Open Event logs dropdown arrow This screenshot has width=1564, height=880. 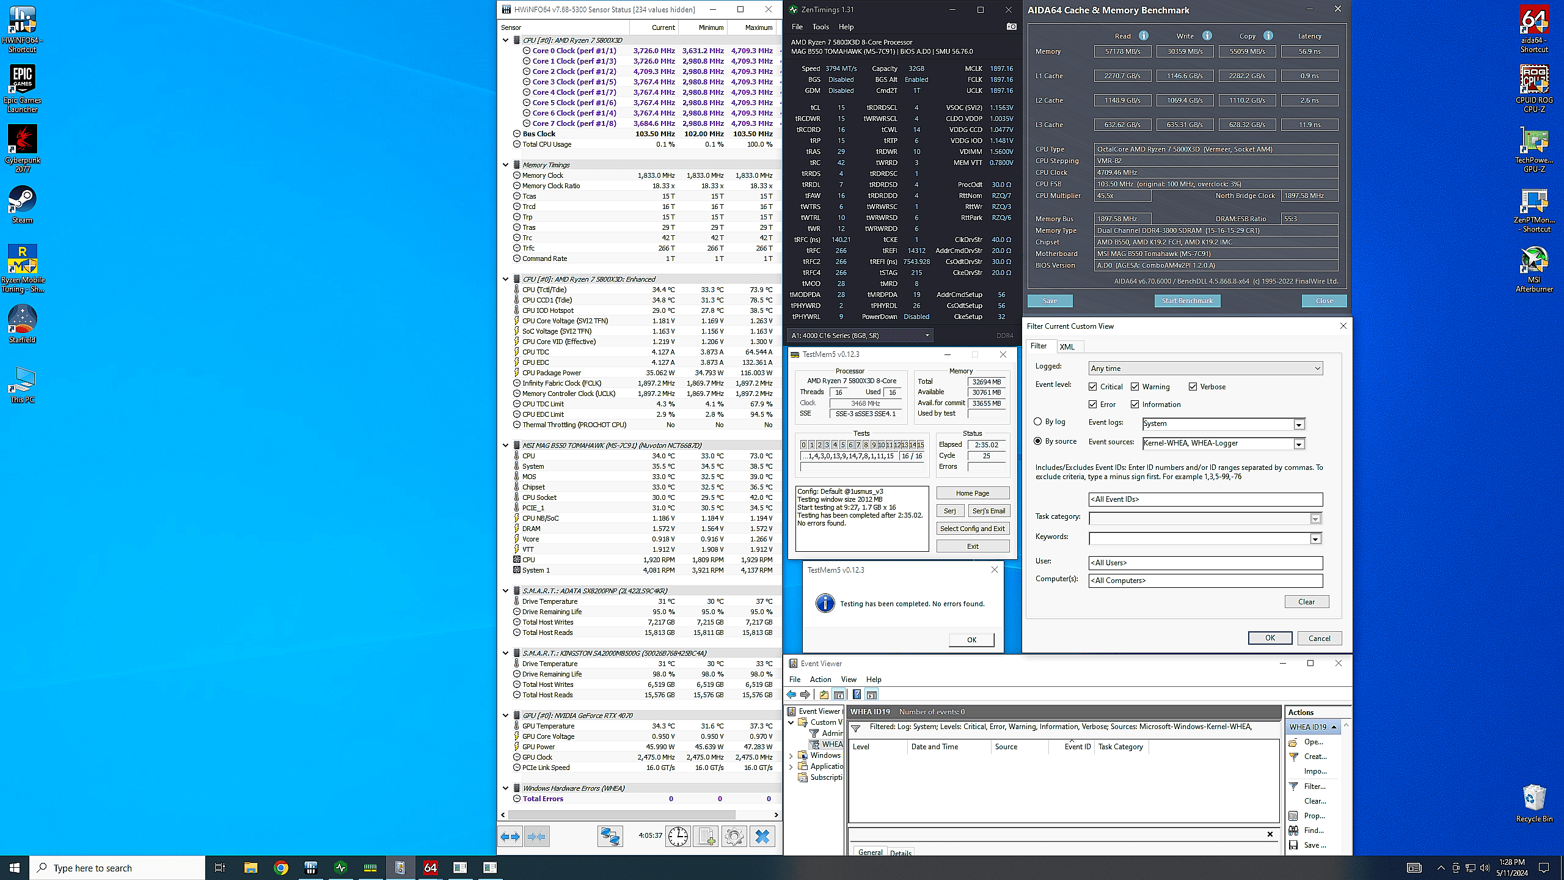1299,425
